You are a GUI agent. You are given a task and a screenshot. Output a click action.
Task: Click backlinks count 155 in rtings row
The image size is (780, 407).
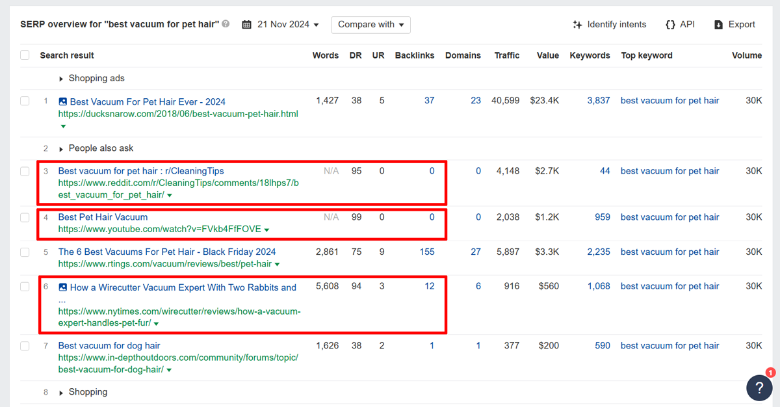point(427,252)
